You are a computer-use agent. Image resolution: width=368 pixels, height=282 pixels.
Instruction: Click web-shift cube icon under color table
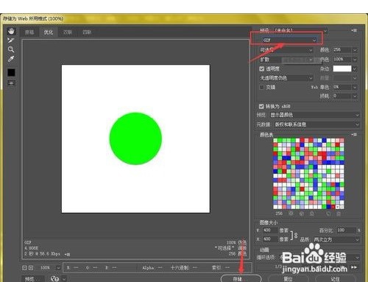[x=302, y=214]
